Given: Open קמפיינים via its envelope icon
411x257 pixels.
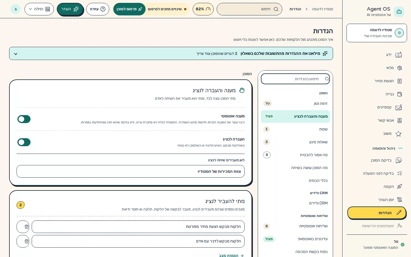Looking at the screenshot, I should pyautogui.click(x=398, y=107).
